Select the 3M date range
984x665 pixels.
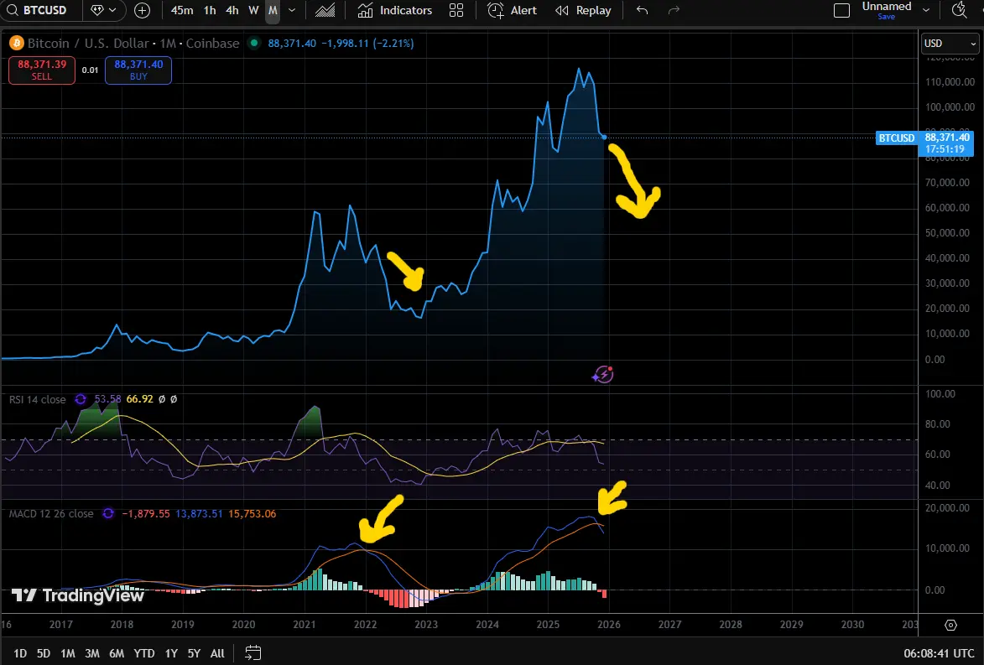point(92,653)
